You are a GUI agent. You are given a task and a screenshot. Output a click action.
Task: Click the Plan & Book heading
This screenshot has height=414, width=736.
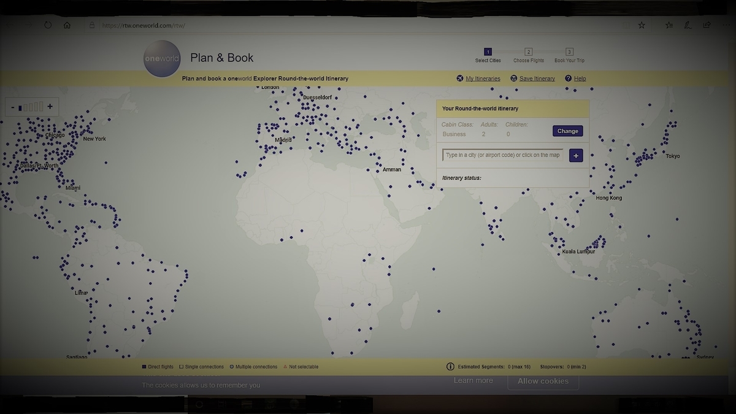222,58
